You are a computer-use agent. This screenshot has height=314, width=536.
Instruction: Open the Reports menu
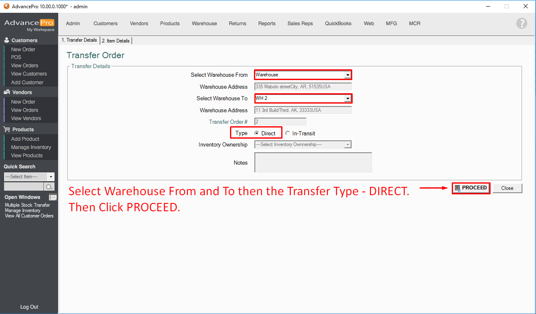click(x=267, y=24)
